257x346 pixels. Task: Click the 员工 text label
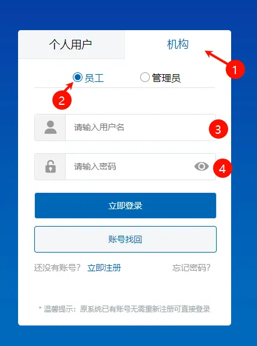tap(94, 78)
